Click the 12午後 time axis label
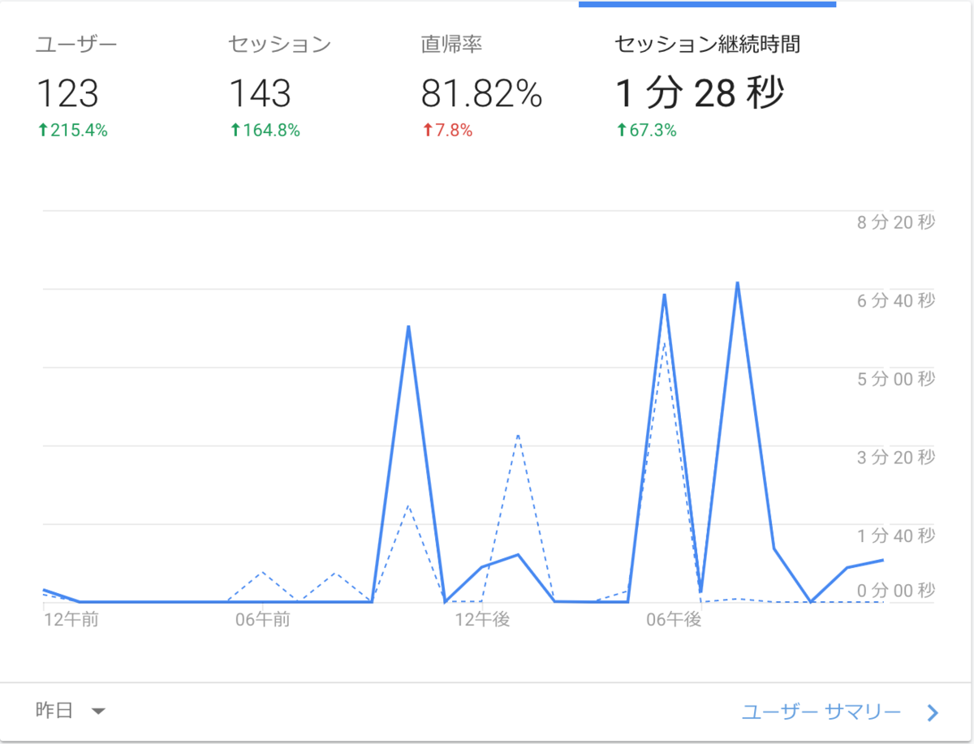Screen dimensions: 974x744 [x=482, y=620]
